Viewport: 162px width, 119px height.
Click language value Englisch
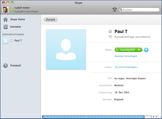pyautogui.click(x=119, y=99)
